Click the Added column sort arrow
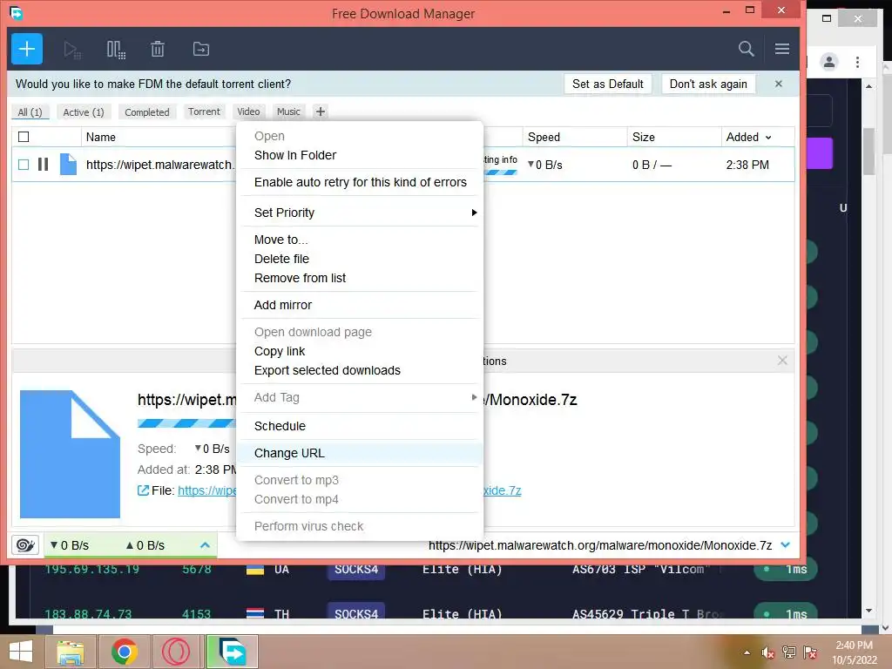 pos(768,137)
